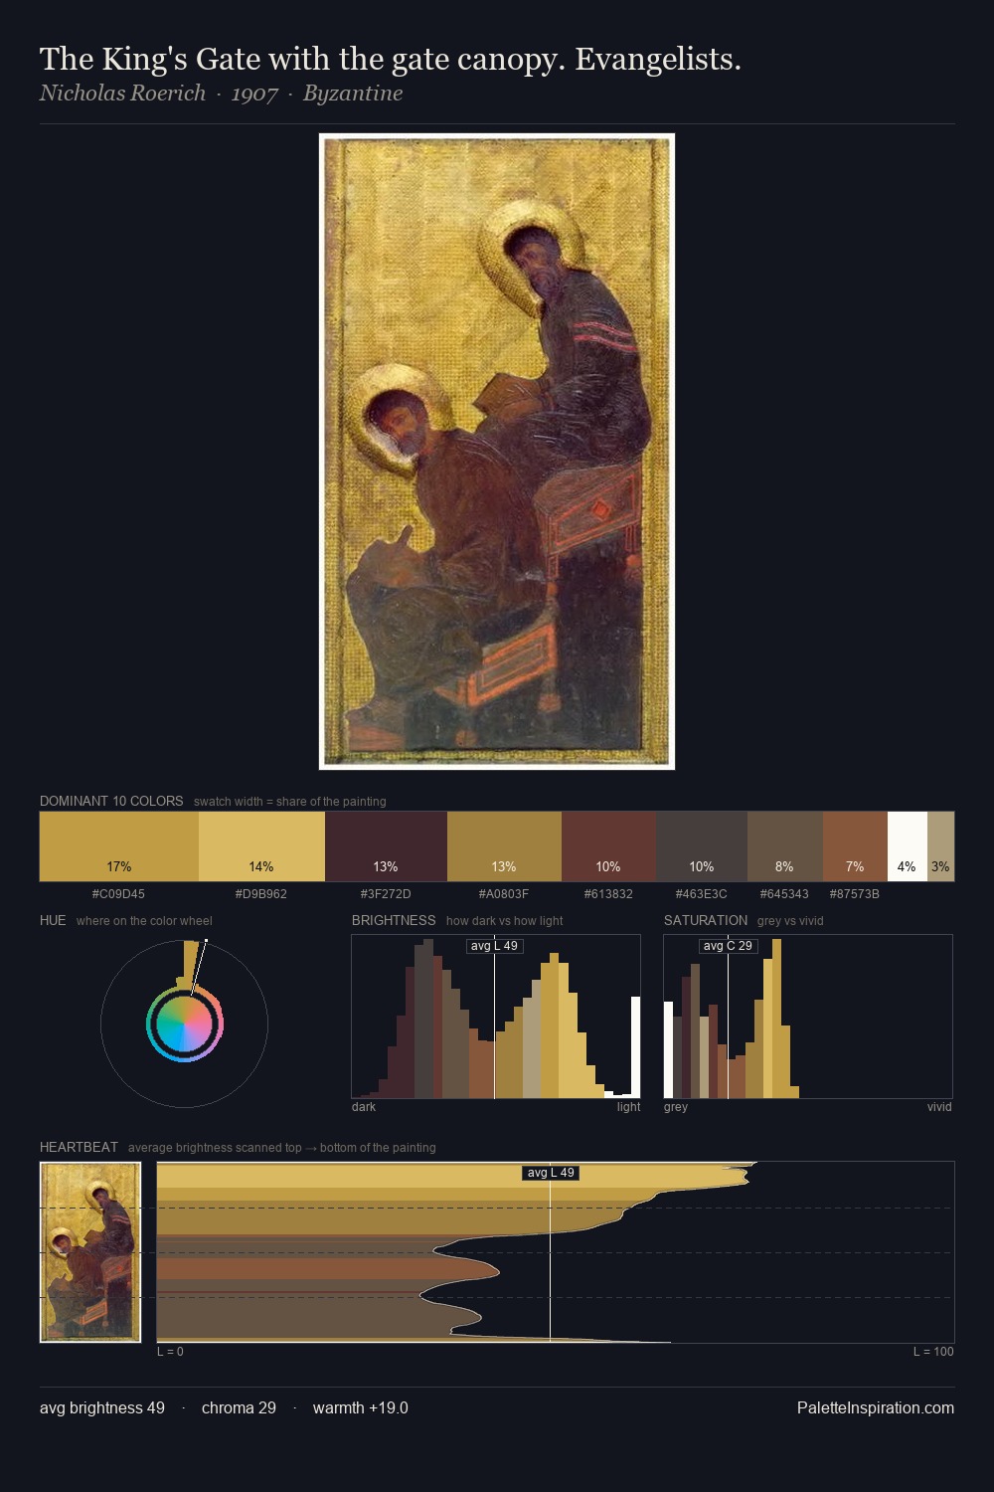
Task: Click the SATURATION section heading
Action: pos(706,920)
